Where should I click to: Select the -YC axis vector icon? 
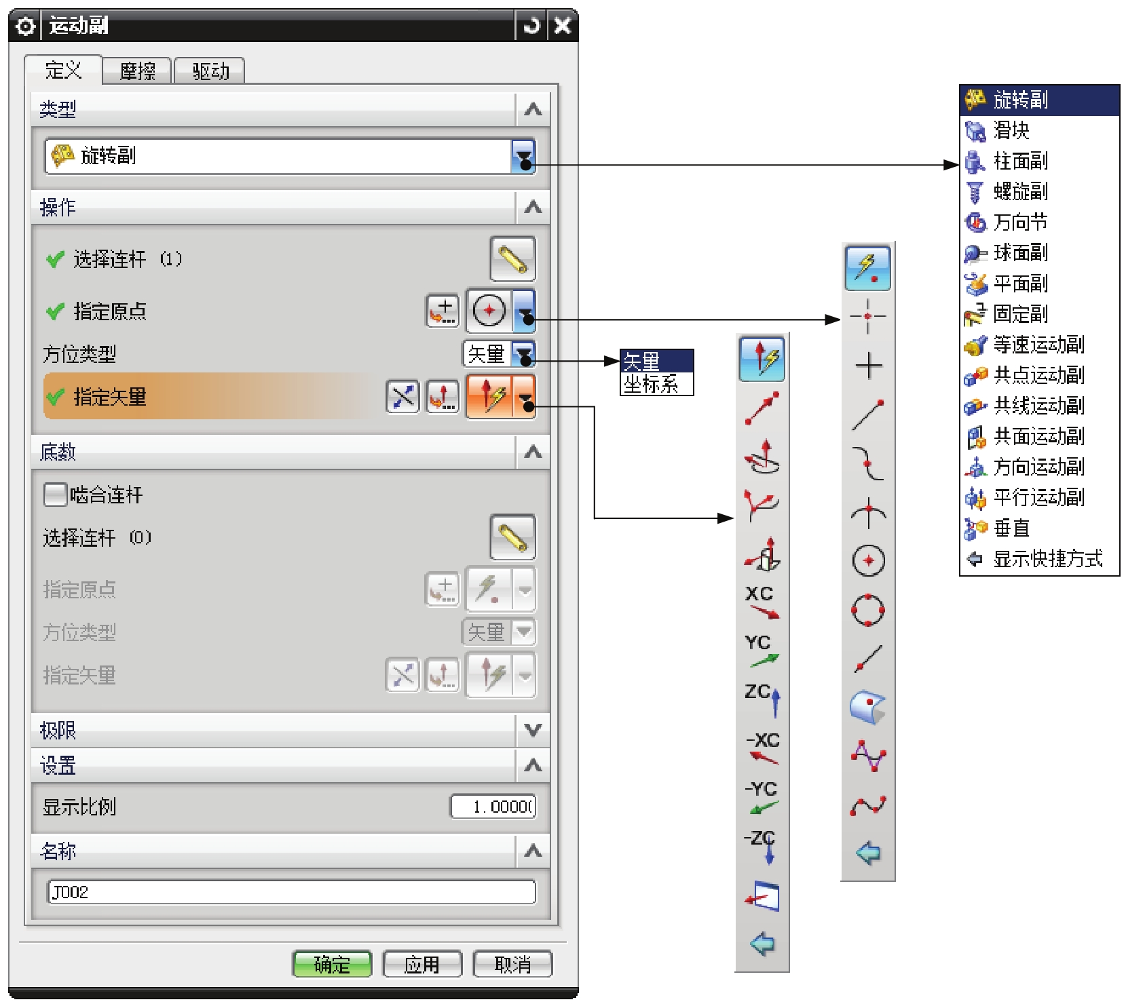click(x=762, y=798)
